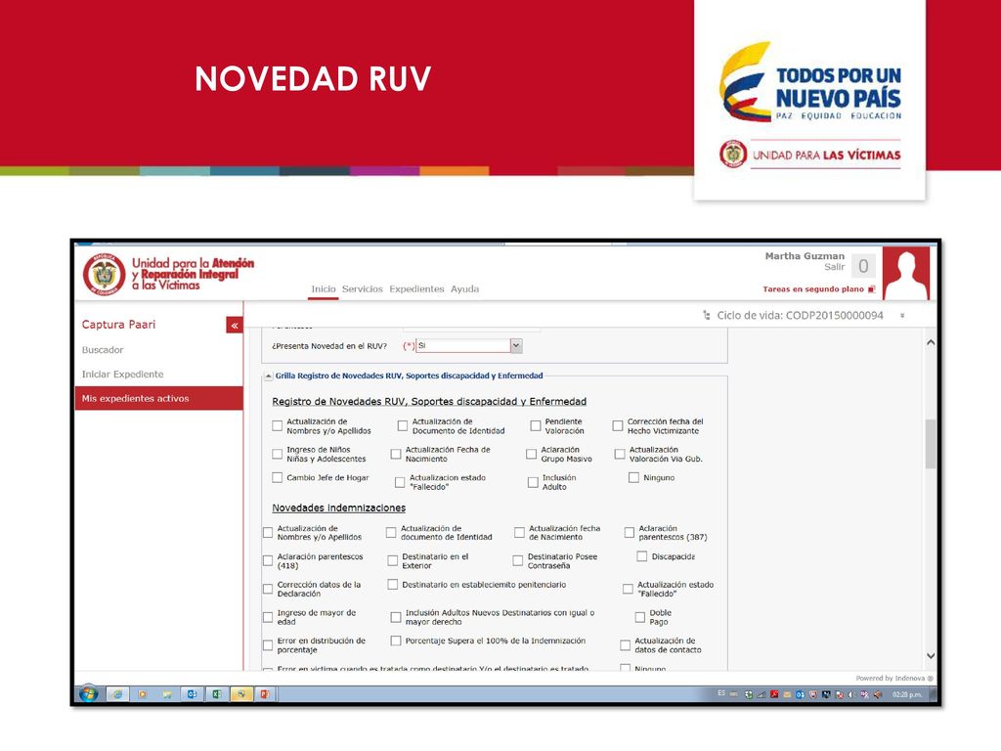
Task: Open Buscador in the sidebar
Action: pos(103,350)
